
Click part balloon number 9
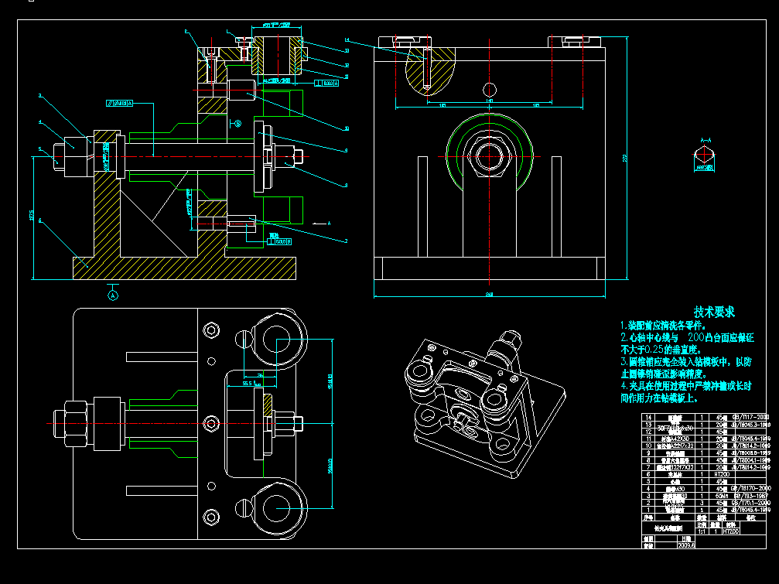coord(347,151)
